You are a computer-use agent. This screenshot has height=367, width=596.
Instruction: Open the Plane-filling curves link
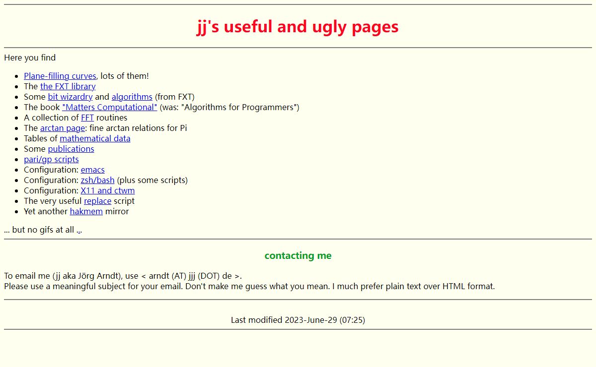click(x=60, y=76)
